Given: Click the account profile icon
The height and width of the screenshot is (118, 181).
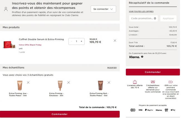Looking at the screenshot, I should click(6, 9).
